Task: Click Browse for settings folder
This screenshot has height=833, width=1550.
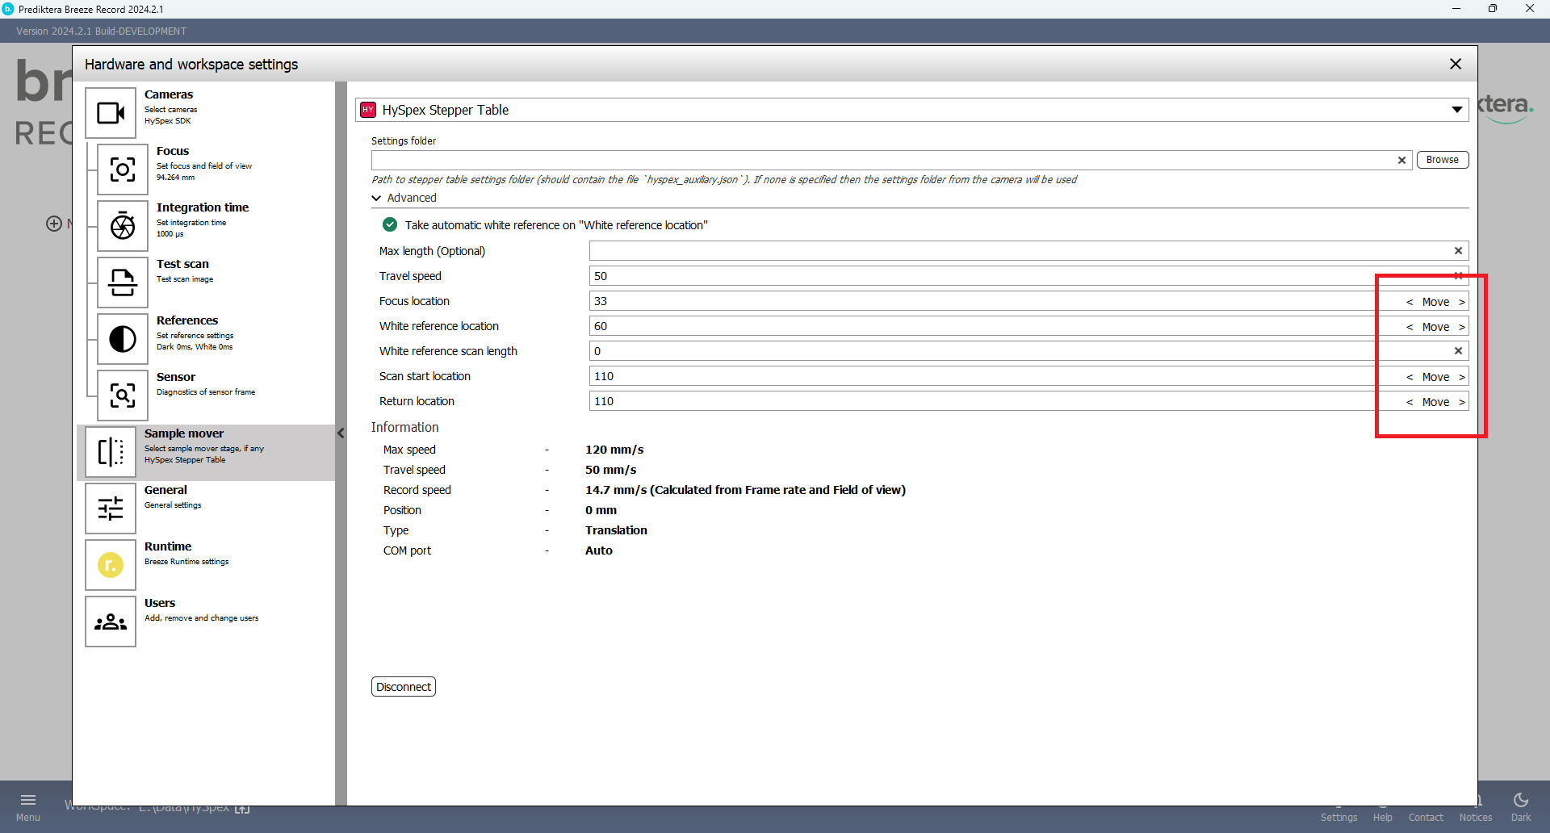Action: [1442, 160]
